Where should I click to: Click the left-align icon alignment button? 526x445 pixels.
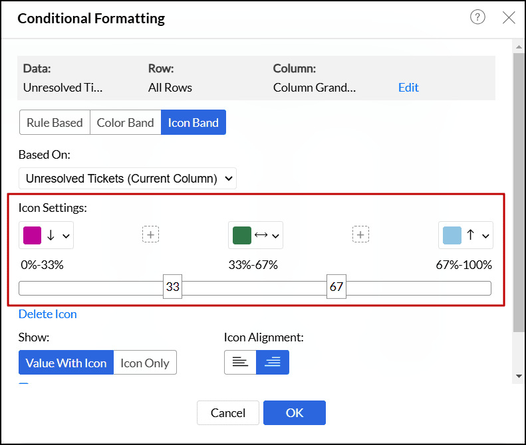tap(240, 363)
